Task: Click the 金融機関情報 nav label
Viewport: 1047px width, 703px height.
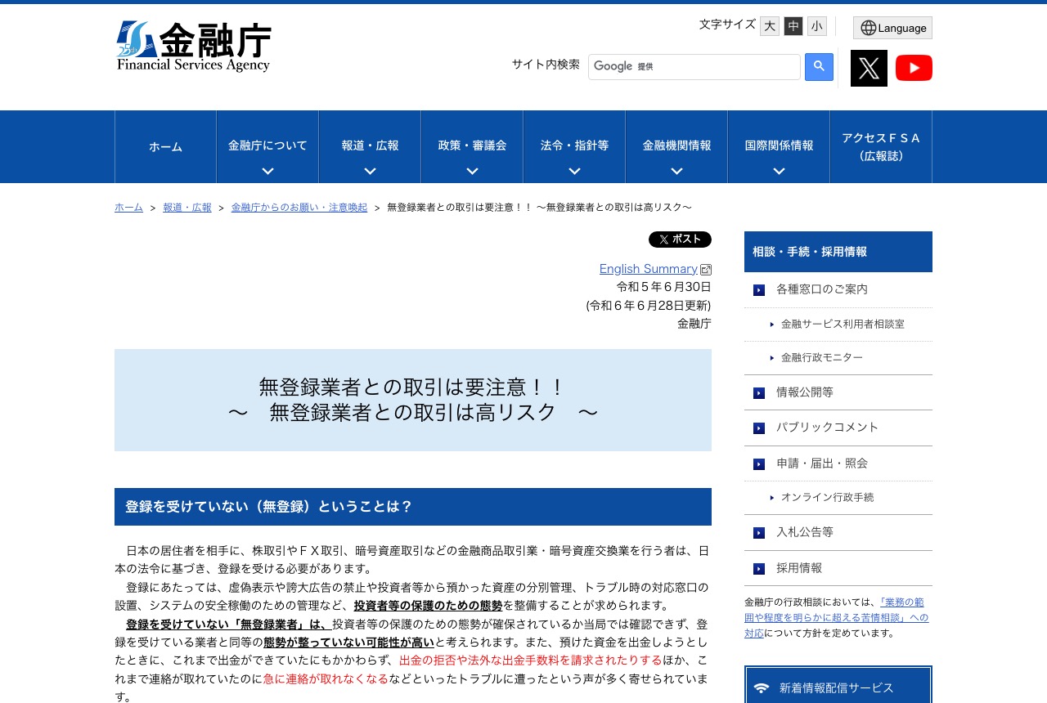Action: click(676, 146)
